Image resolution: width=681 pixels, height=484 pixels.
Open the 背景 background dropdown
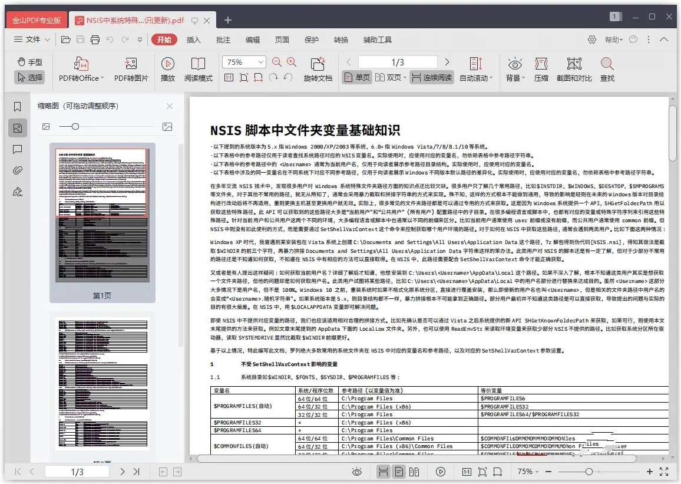[x=514, y=69]
